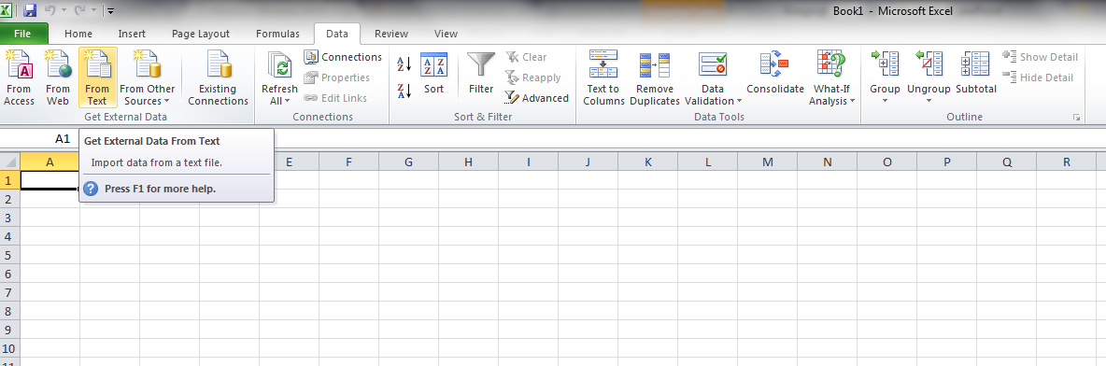Open the Sort dialog
Viewport: 1106px width, 366px height.
(433, 74)
